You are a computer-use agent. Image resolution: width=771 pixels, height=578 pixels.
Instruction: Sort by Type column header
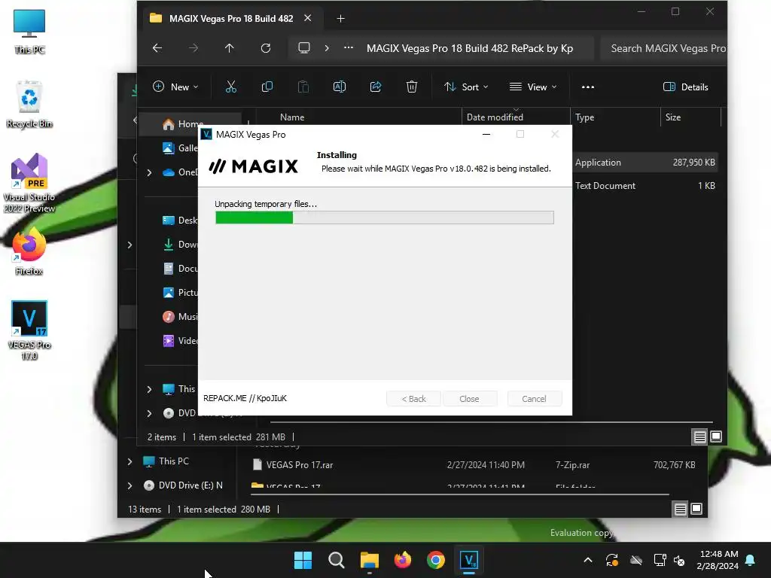(584, 117)
